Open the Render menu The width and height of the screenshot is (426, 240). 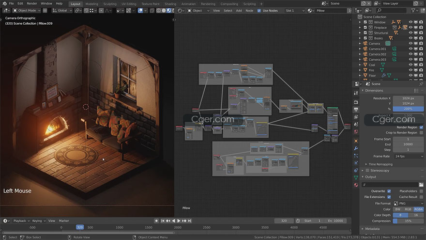[x=32, y=3]
